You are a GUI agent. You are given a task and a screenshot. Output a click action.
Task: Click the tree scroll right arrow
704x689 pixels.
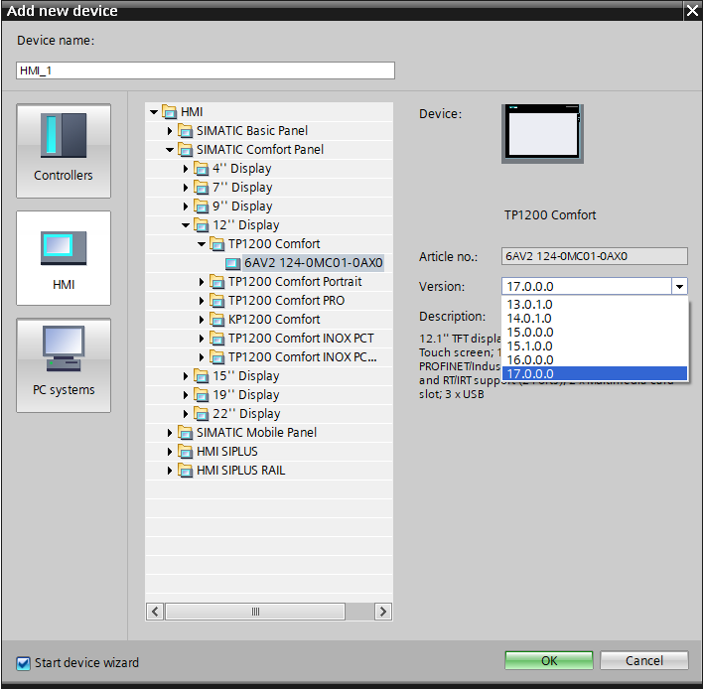point(382,612)
